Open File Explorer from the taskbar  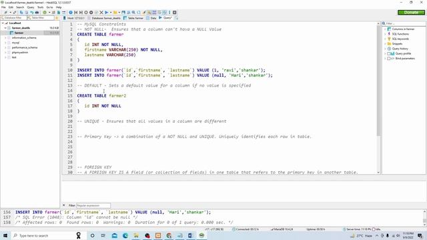[136, 235]
